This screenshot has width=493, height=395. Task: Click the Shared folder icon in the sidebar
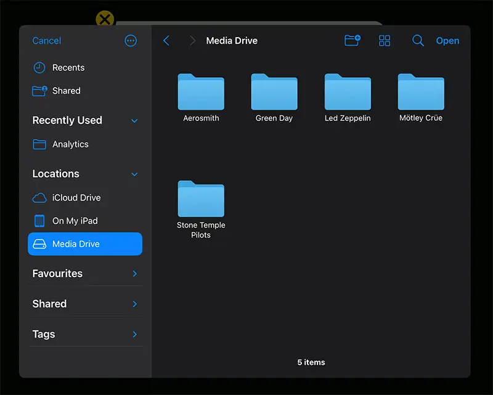coord(39,91)
